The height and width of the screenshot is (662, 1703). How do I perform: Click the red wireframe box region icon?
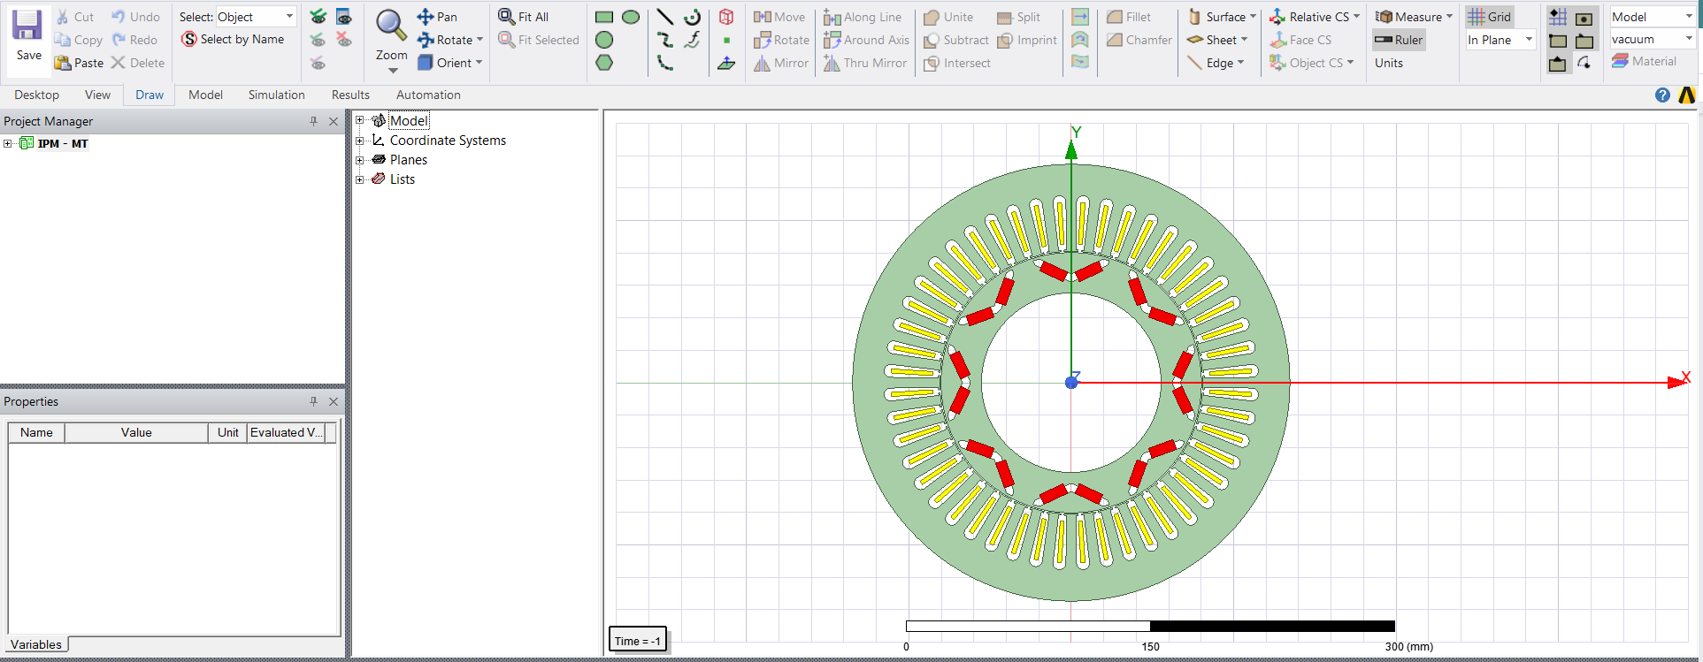[726, 17]
